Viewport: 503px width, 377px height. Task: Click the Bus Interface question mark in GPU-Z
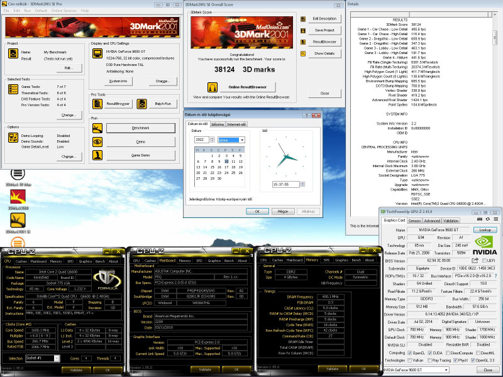tap(495, 276)
